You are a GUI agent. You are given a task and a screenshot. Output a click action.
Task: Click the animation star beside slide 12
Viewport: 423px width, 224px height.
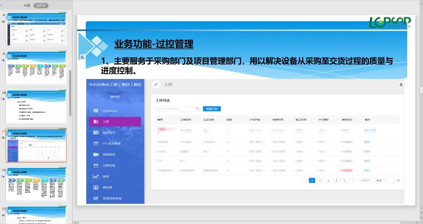3,176
